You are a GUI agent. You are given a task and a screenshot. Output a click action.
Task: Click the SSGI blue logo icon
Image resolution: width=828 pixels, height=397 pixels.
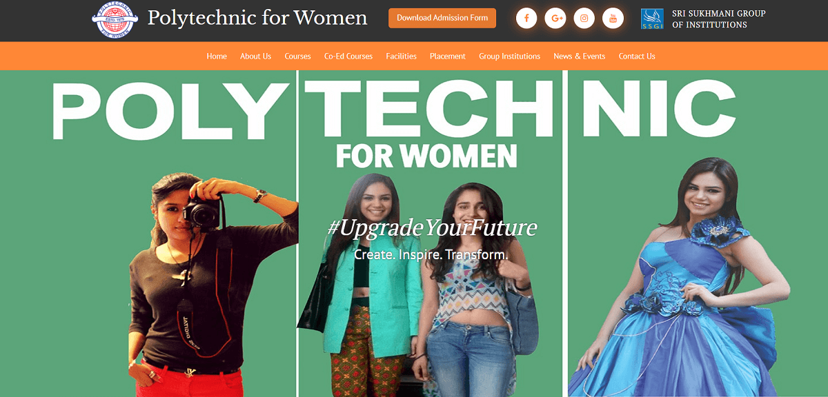pyautogui.click(x=653, y=19)
